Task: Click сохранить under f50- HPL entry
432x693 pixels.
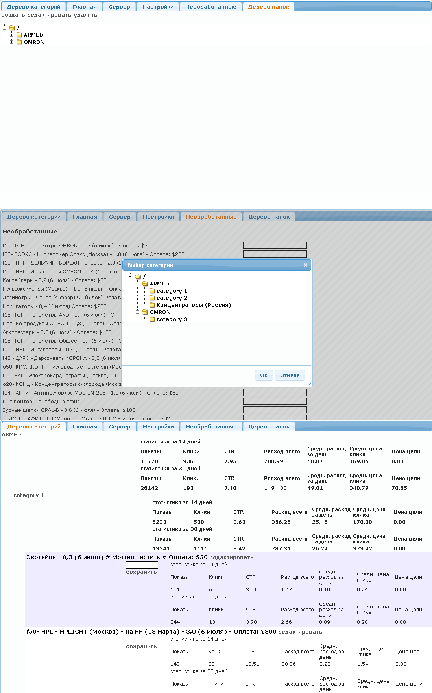Action: (141, 647)
